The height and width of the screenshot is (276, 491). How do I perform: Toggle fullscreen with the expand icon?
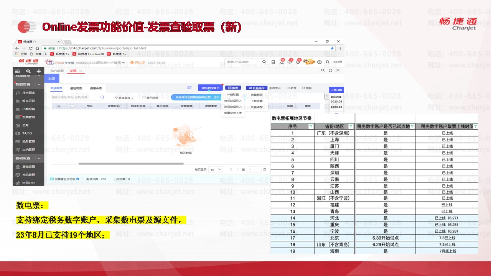pos(330,71)
